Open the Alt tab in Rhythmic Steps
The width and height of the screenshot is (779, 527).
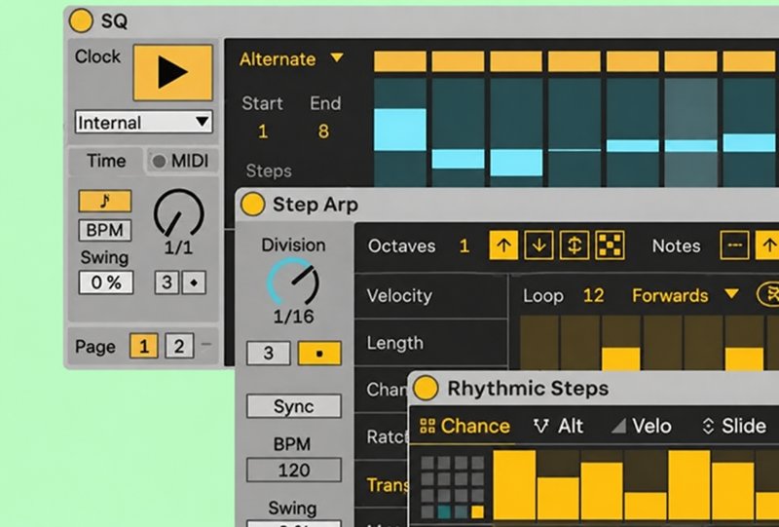[557, 426]
